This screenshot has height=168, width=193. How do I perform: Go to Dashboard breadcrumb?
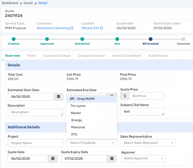click(10, 3)
